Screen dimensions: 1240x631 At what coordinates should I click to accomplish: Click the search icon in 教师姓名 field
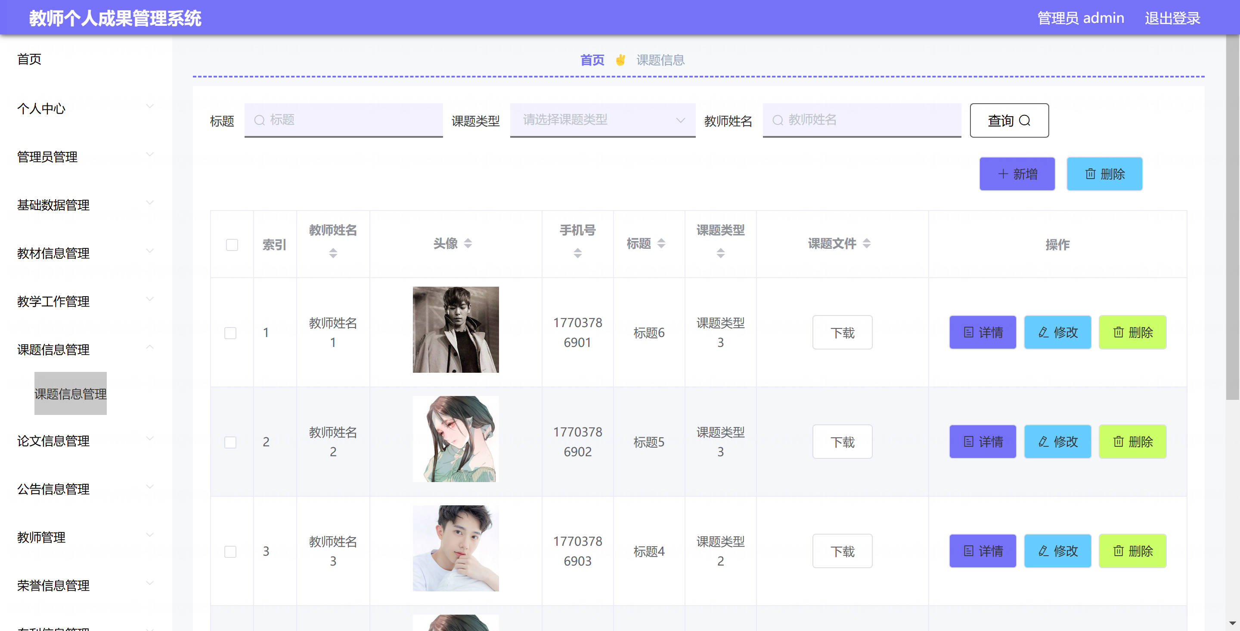click(778, 120)
